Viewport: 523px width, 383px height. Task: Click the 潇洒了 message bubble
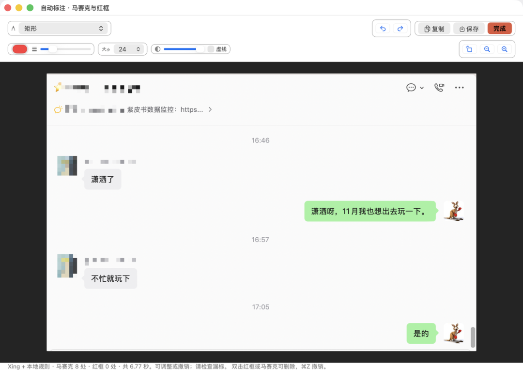tap(102, 180)
